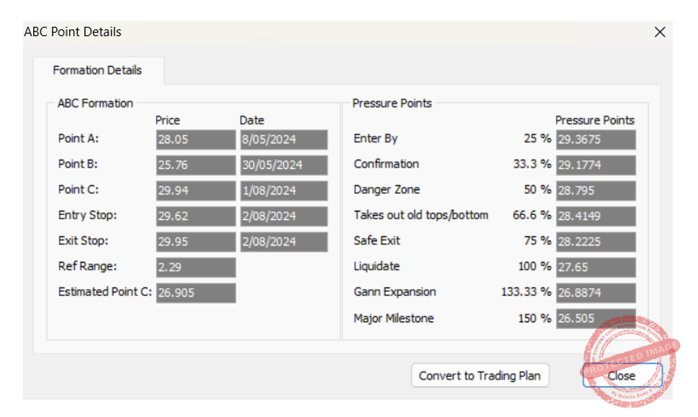This screenshot has height=417, width=698.
Task: Click the Liquidate pressure point field
Action: point(595,267)
